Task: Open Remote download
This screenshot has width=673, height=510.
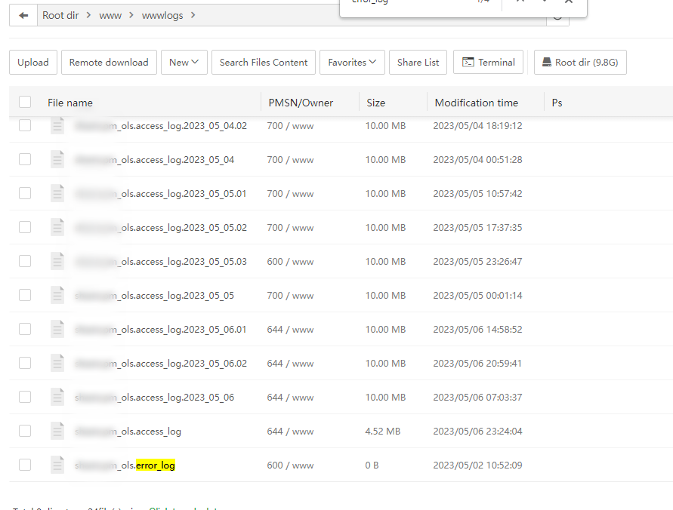Action: coord(109,62)
